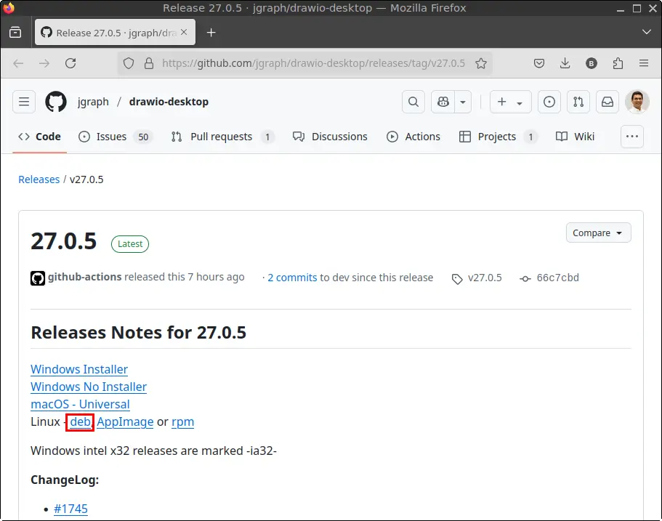Open a new browser tab
This screenshot has width=662, height=521.
click(211, 33)
